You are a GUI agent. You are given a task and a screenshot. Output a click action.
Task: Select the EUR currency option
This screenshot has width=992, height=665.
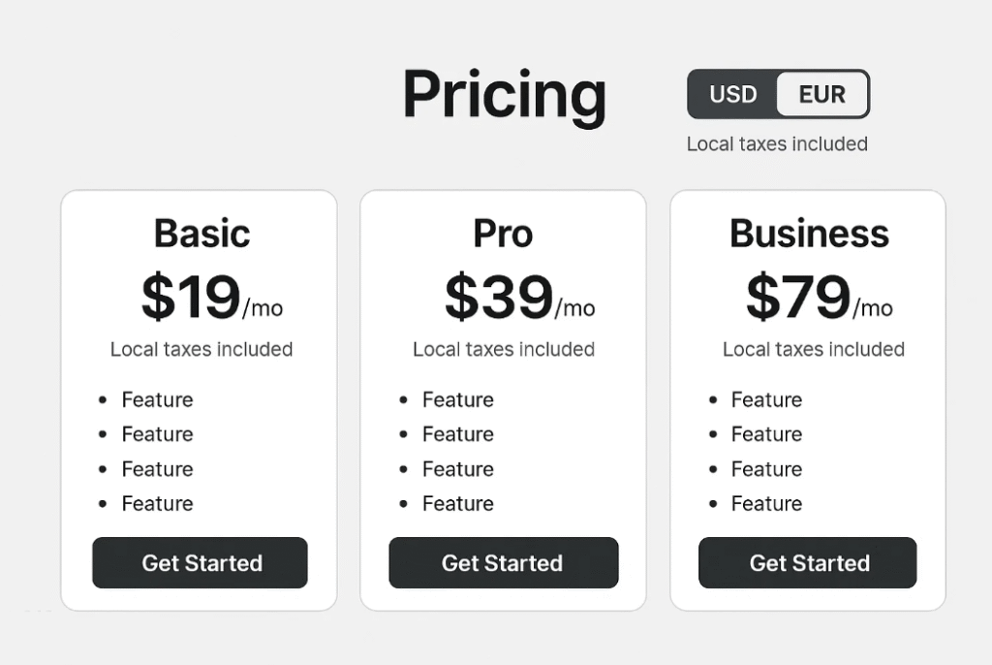821,94
